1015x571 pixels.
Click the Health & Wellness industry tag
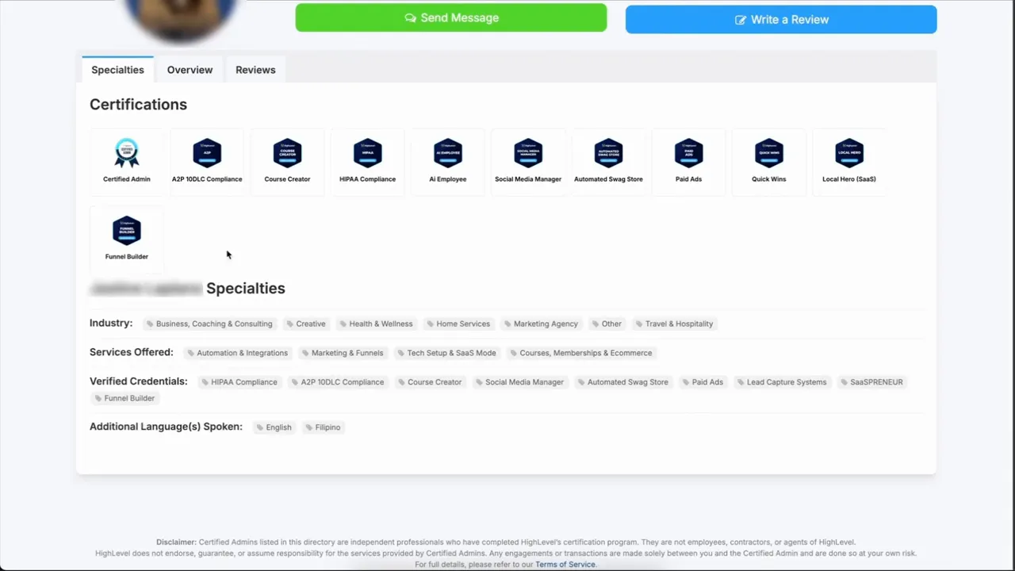[x=376, y=324]
